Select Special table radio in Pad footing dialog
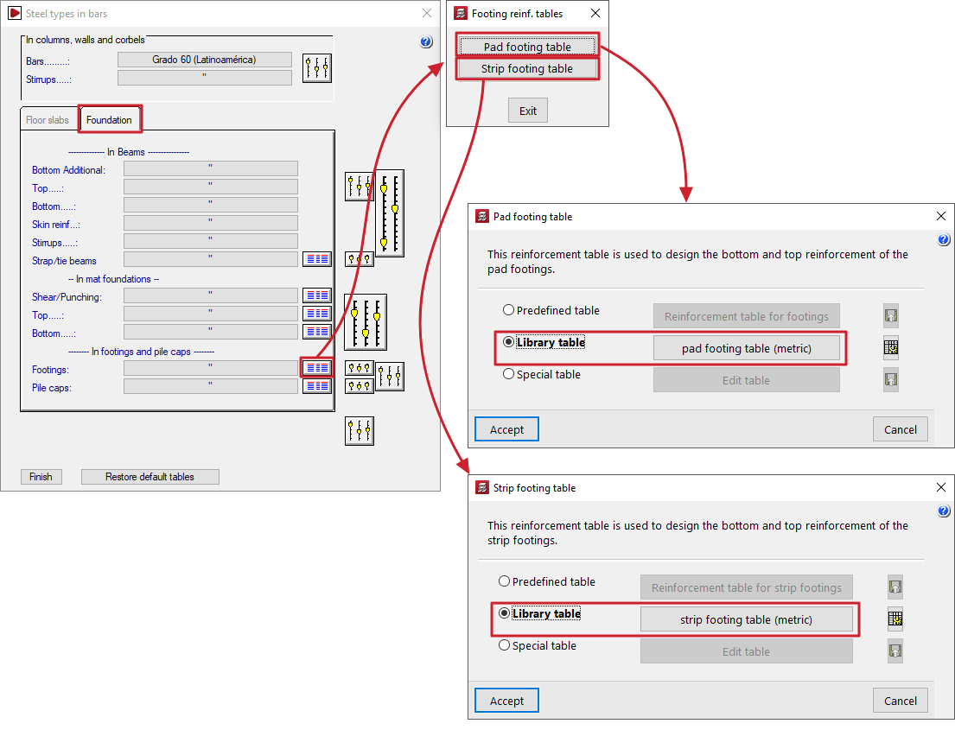The height and width of the screenshot is (749, 955). 509,375
